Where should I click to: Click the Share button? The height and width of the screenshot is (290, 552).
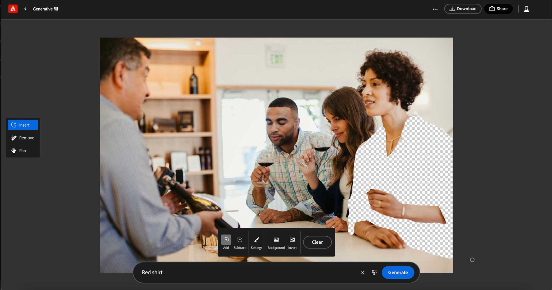pos(498,9)
